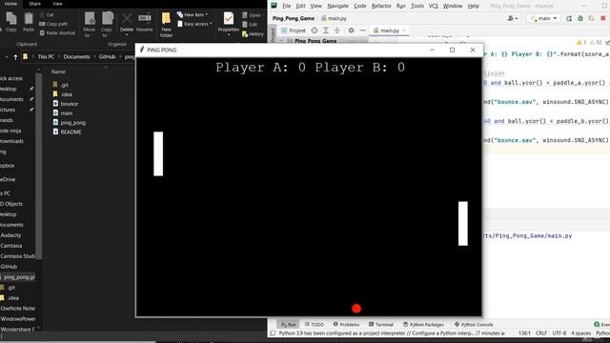Select the README file in Explorer
The width and height of the screenshot is (610, 343).
pos(67,131)
